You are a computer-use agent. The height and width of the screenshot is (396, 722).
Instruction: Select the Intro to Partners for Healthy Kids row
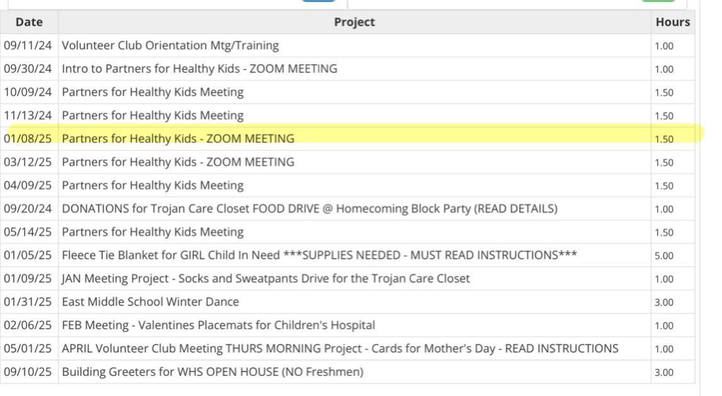click(199, 69)
